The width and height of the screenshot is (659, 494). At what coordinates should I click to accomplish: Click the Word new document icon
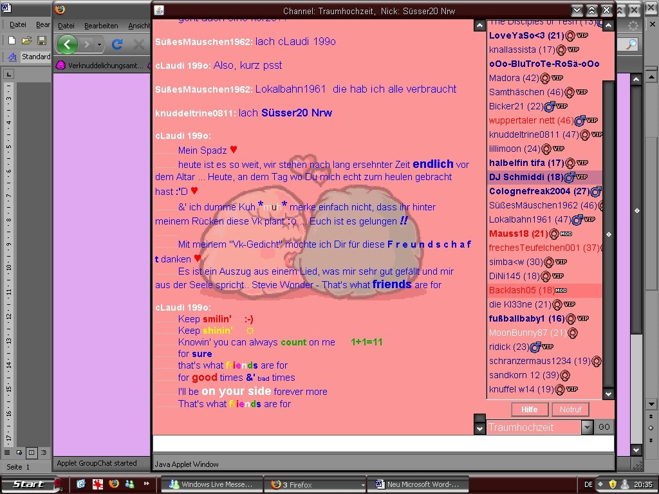click(x=12, y=41)
